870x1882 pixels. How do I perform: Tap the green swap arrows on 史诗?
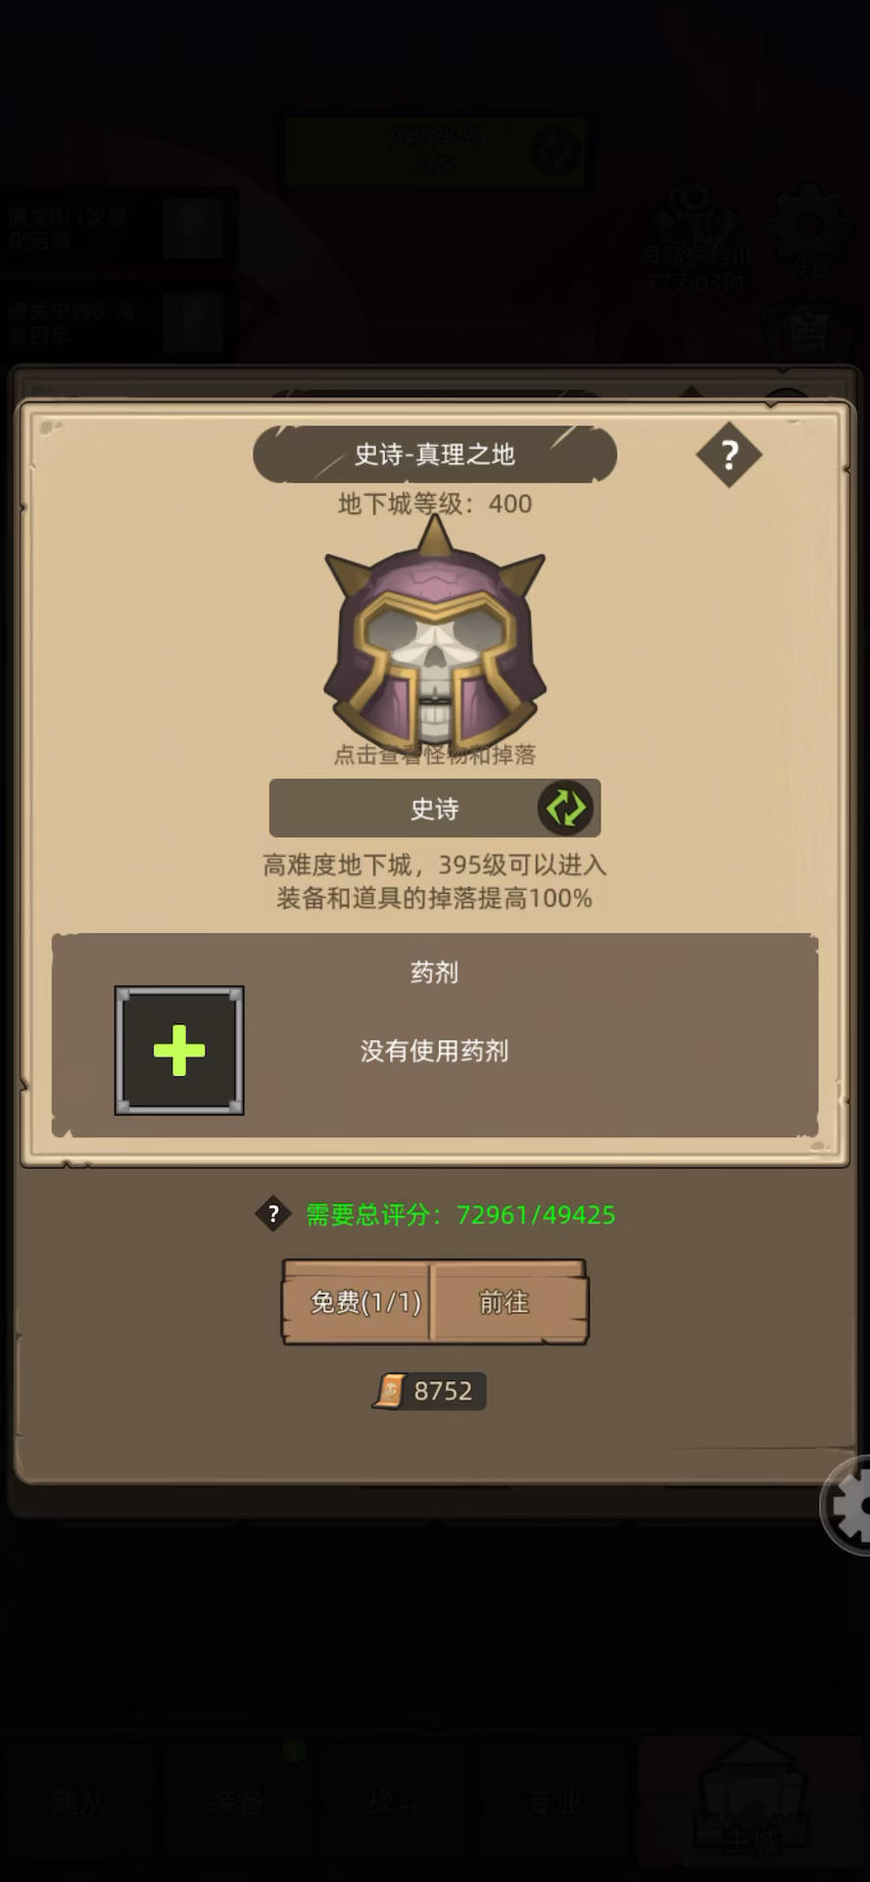pos(565,809)
